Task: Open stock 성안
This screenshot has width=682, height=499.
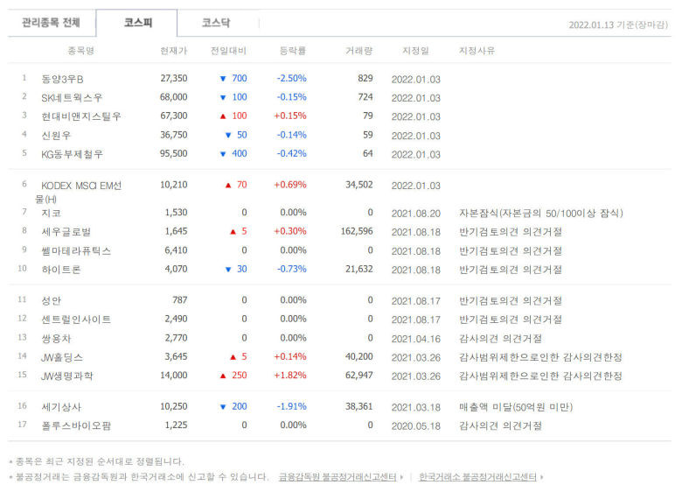Action: pyautogui.click(x=51, y=300)
